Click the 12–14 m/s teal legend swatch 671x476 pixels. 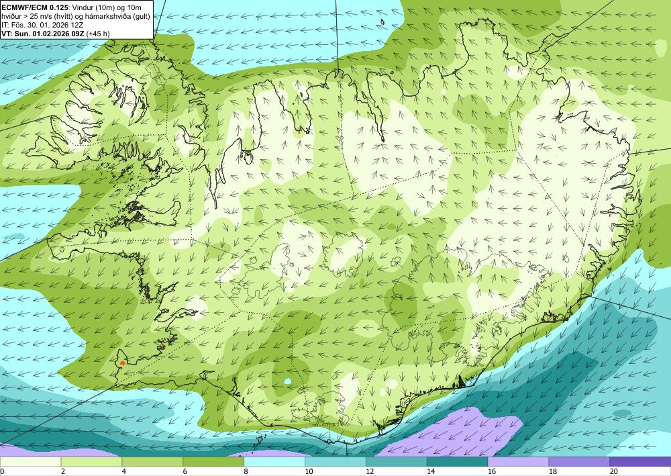[397, 462]
